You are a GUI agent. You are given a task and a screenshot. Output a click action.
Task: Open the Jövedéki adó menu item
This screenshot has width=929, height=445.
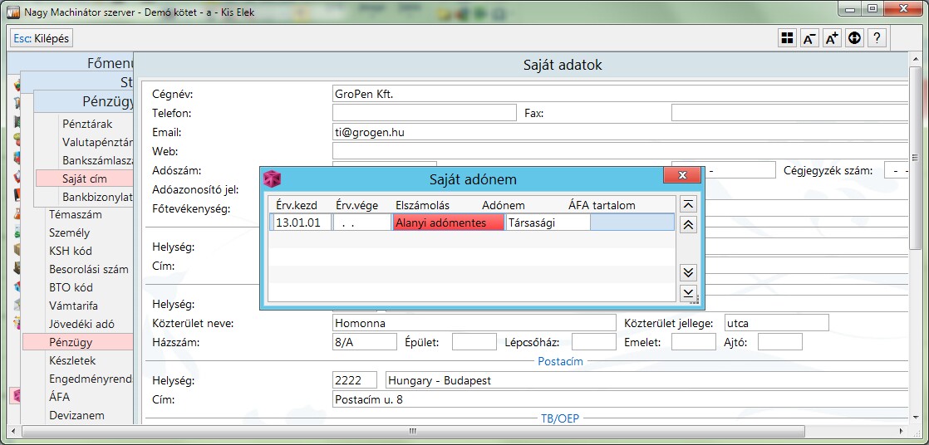point(81,325)
